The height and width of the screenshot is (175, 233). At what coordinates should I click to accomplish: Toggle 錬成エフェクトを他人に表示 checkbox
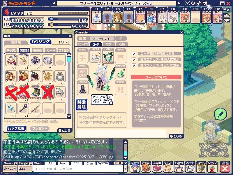pyautogui.click(x=134, y=60)
